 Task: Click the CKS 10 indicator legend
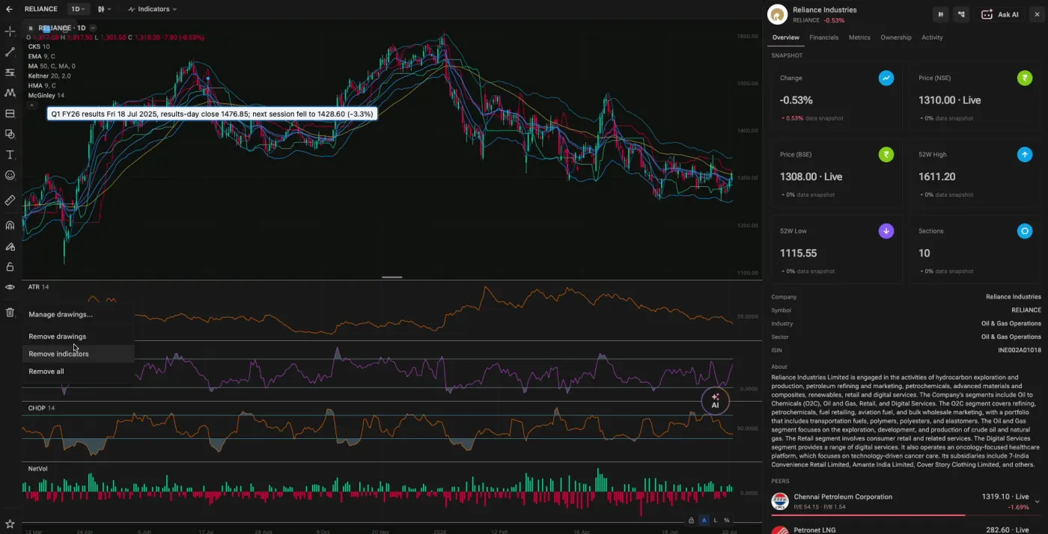tap(39, 46)
